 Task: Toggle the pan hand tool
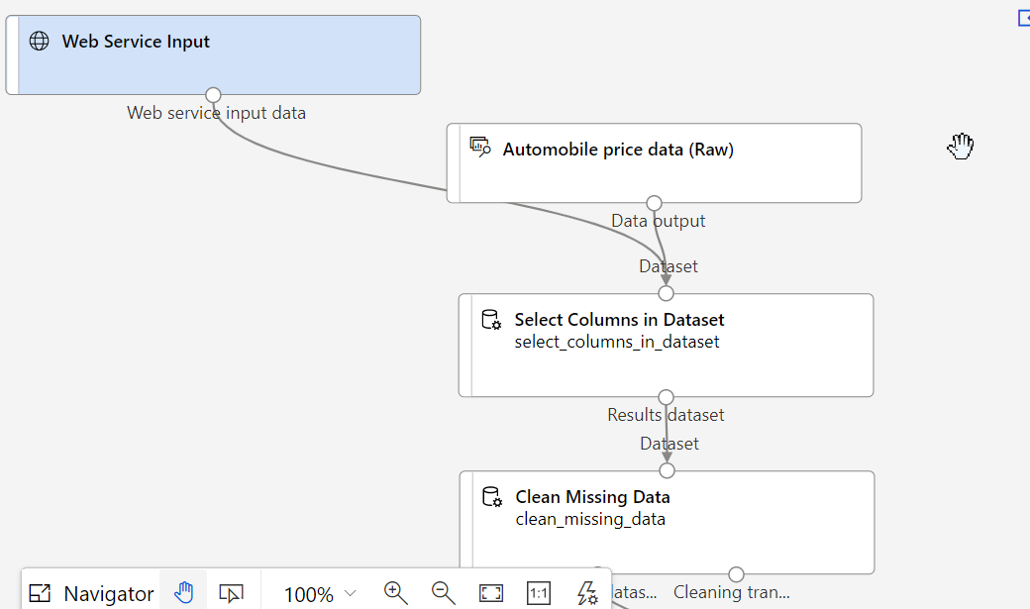tap(183, 593)
